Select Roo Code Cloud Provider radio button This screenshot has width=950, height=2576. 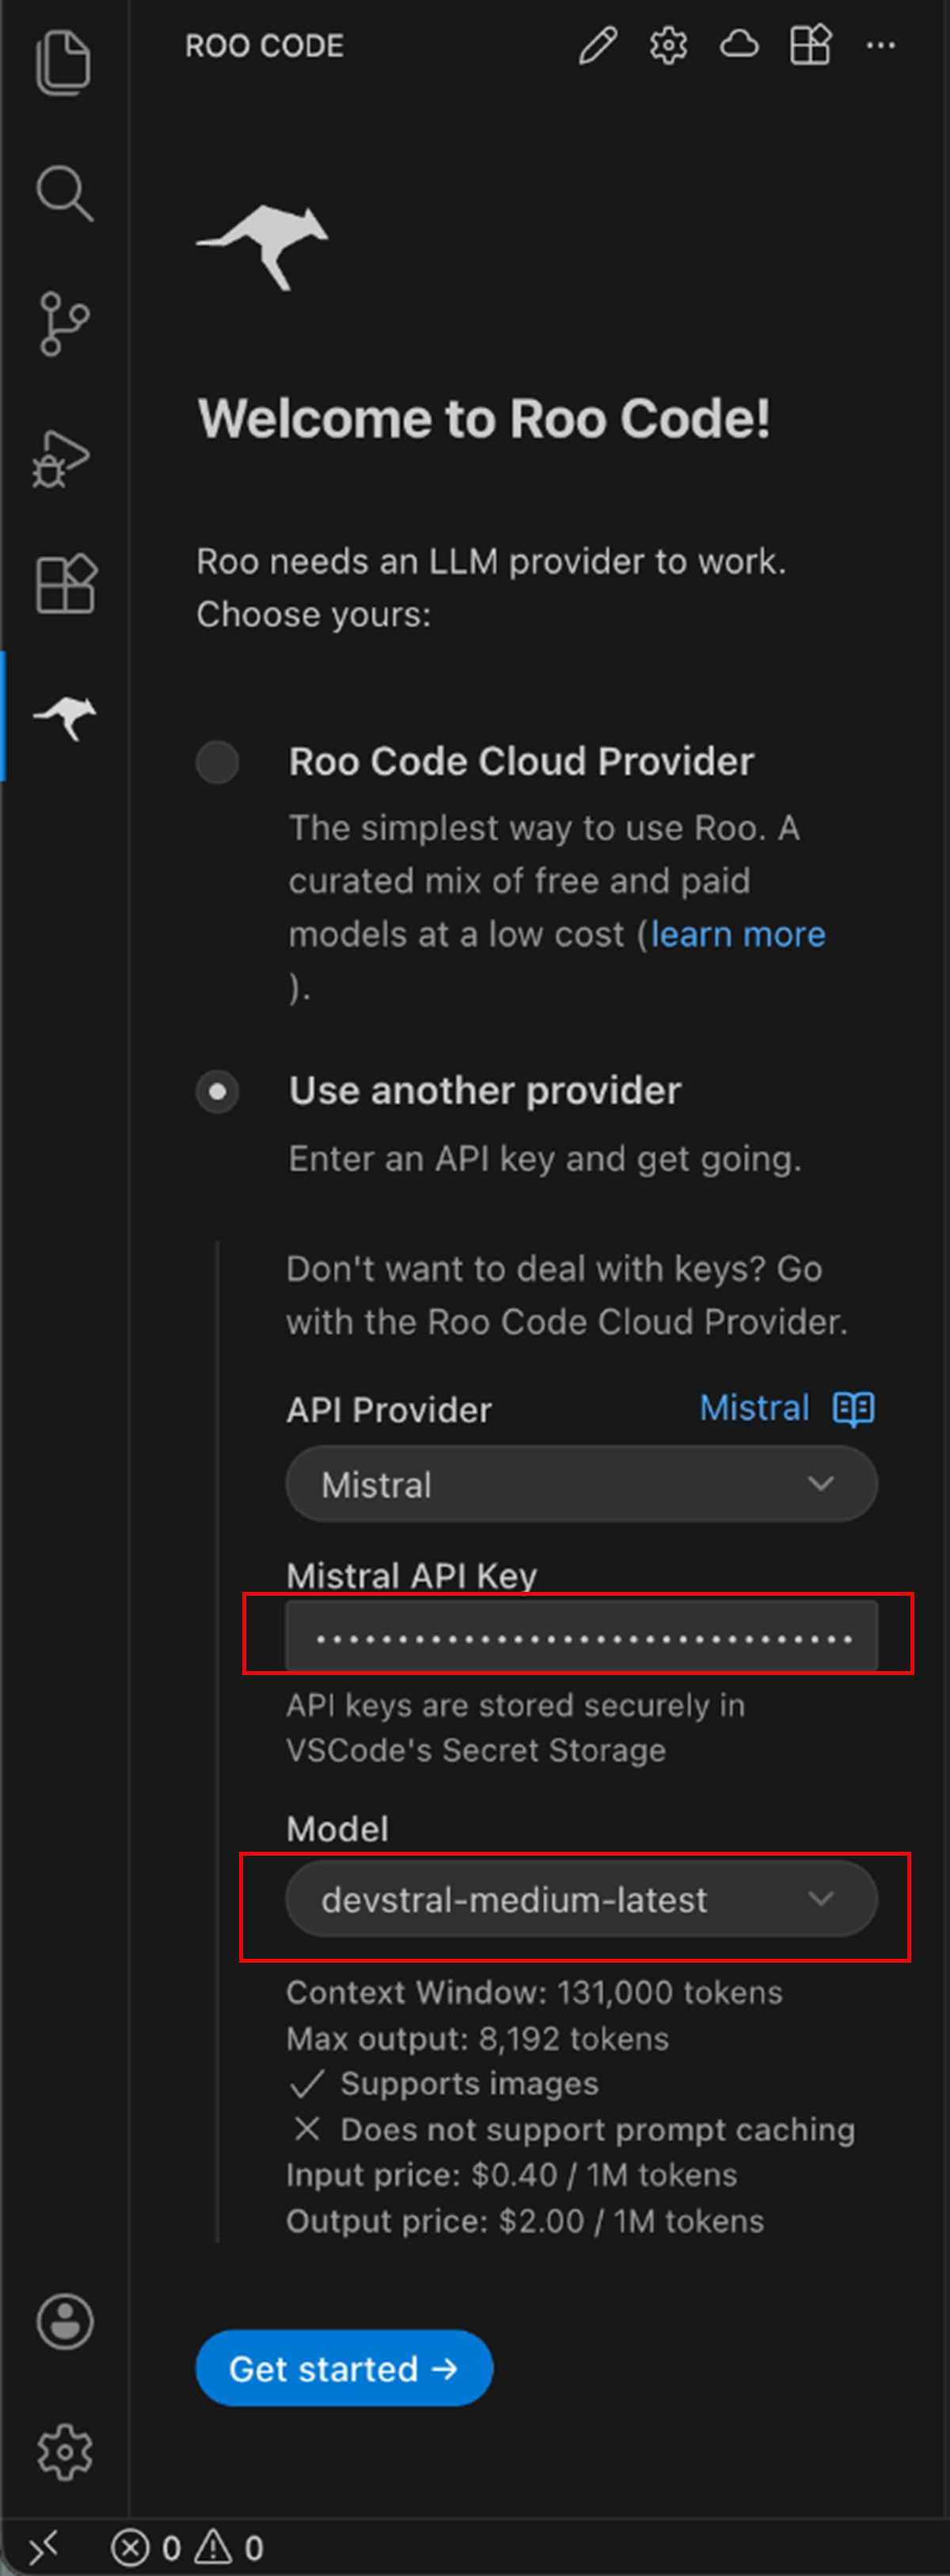click(217, 762)
